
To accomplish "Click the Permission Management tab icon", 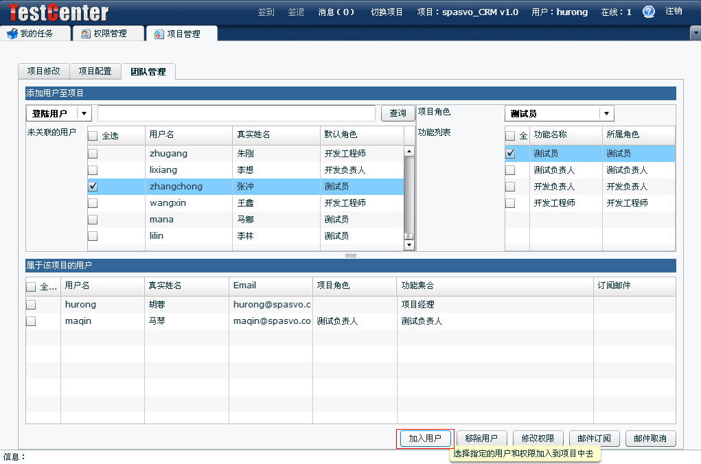I will pyautogui.click(x=85, y=34).
